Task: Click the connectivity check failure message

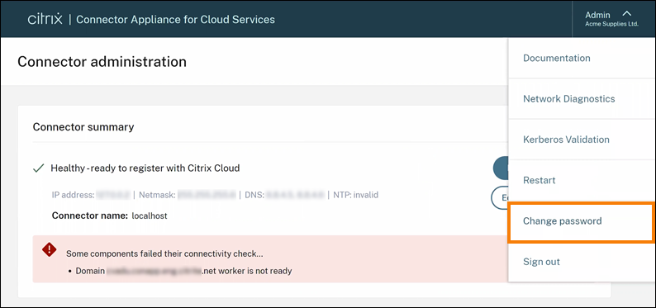Action: [168, 254]
